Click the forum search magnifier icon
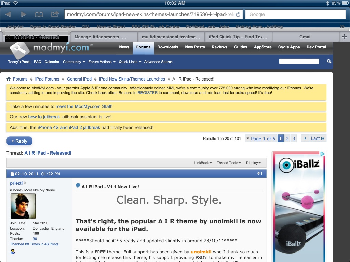The height and width of the screenshot is (262, 350). point(329,61)
